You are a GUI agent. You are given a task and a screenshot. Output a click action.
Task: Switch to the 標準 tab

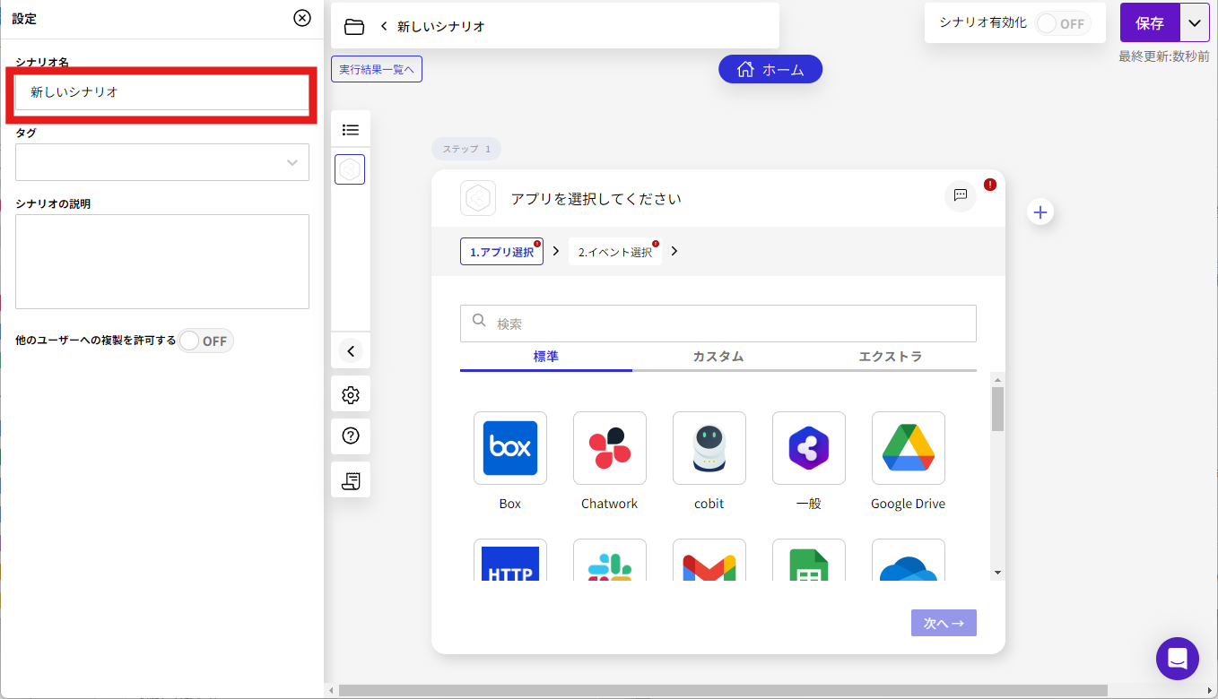[546, 357]
